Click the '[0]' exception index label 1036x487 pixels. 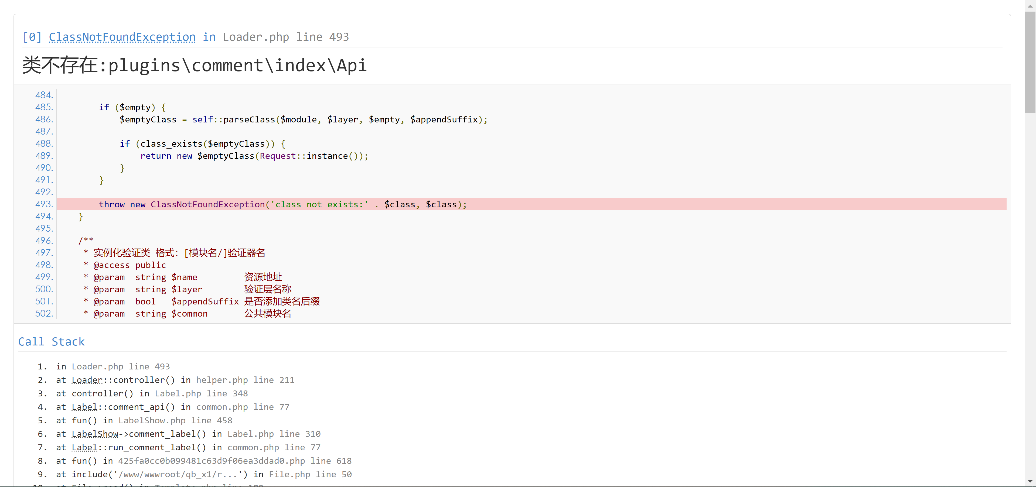click(32, 37)
